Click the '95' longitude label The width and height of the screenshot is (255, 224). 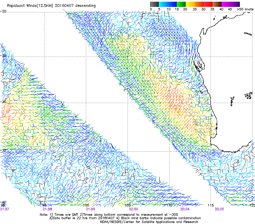click(x=44, y=205)
